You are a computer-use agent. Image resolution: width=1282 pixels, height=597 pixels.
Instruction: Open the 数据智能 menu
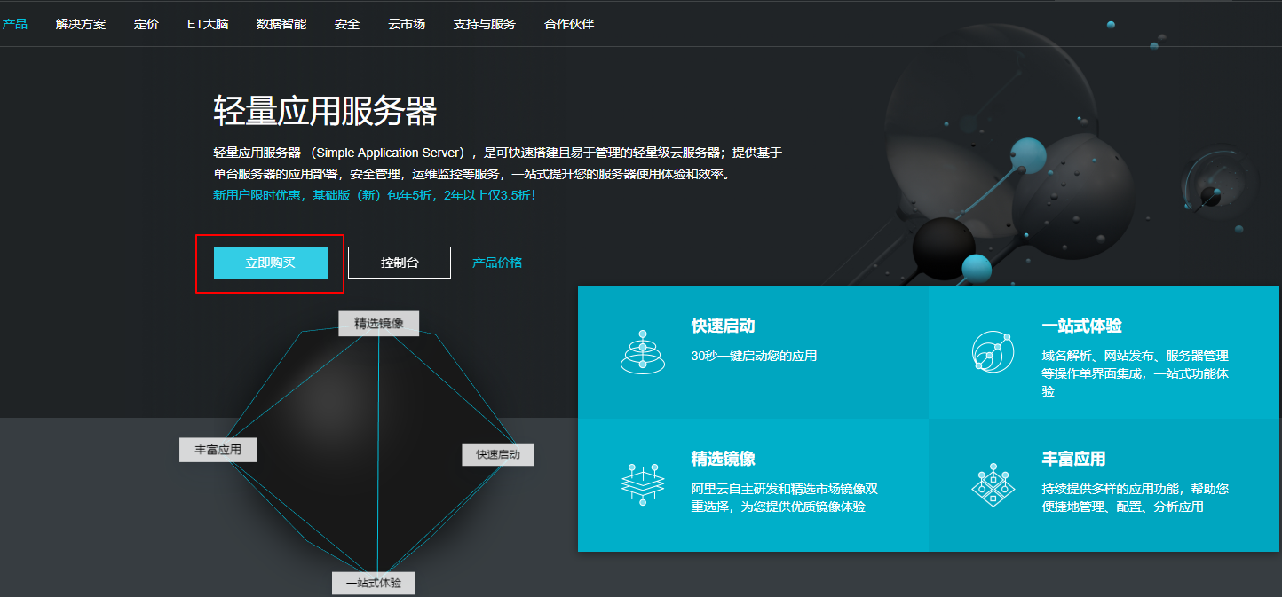pyautogui.click(x=281, y=24)
